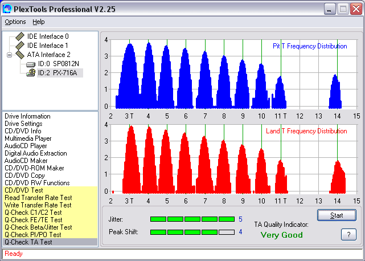This screenshot has height=261, width=365.
Task: Minimize the PlexTools window
Action: (x=330, y=9)
